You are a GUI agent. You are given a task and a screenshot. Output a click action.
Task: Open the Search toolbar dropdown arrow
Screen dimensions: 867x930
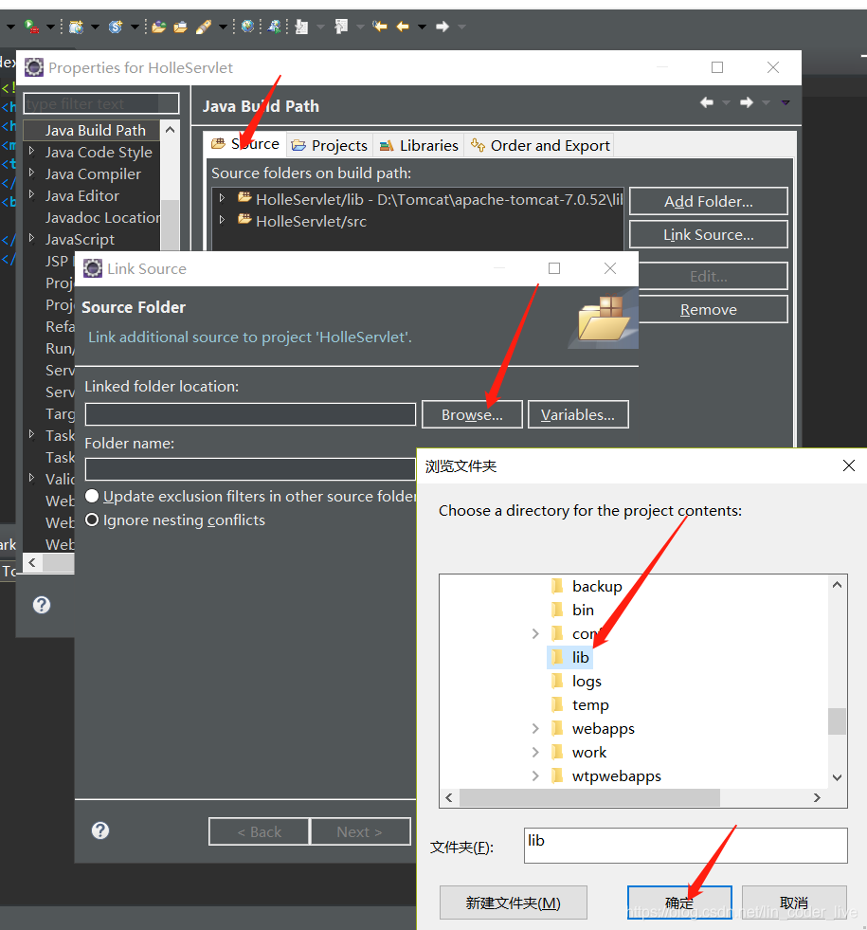[x=223, y=27]
